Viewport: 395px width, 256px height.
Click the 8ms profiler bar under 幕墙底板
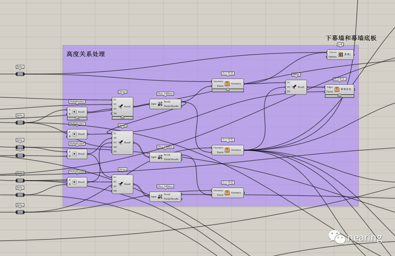click(340, 96)
